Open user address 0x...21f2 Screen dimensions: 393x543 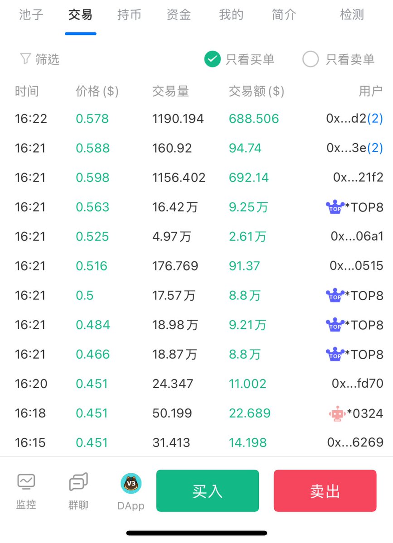358,178
